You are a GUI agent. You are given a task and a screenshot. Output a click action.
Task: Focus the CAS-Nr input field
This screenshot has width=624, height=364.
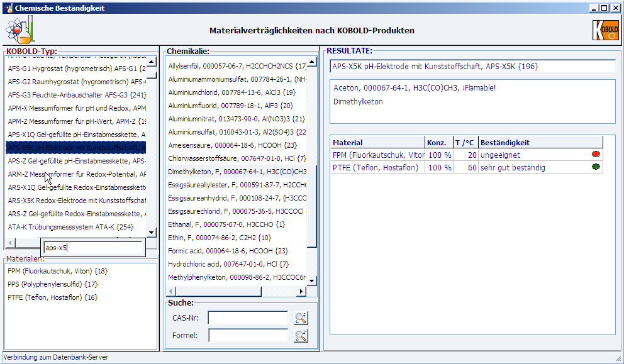[x=248, y=318]
